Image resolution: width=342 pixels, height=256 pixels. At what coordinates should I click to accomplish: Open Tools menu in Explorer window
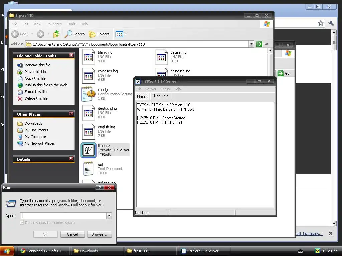point(71,24)
